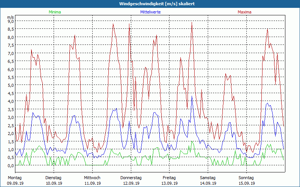The image size is (300, 187).
Task: Click the 'm/s' unit label
Action: pos(10,17)
